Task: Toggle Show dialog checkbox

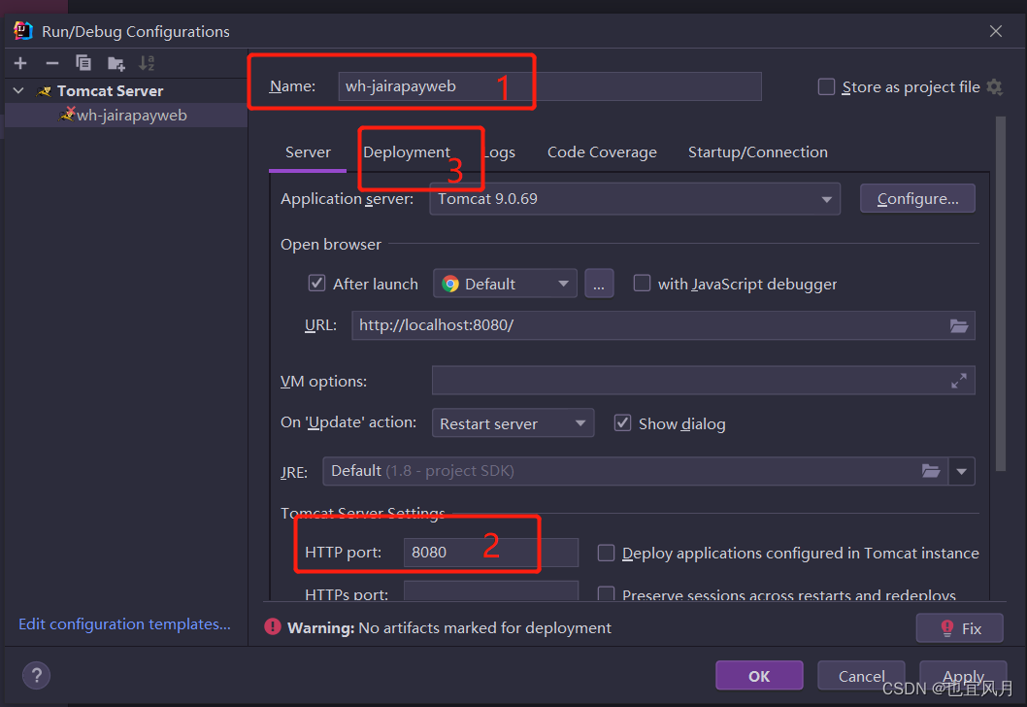Action: (x=622, y=423)
